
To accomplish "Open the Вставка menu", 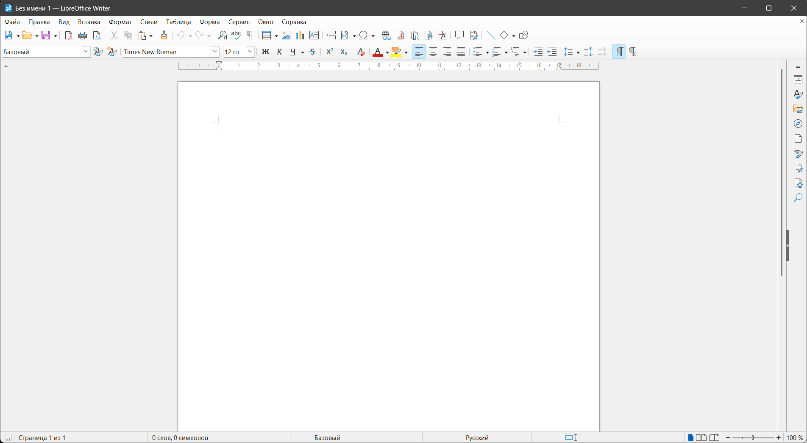I will pyautogui.click(x=89, y=22).
